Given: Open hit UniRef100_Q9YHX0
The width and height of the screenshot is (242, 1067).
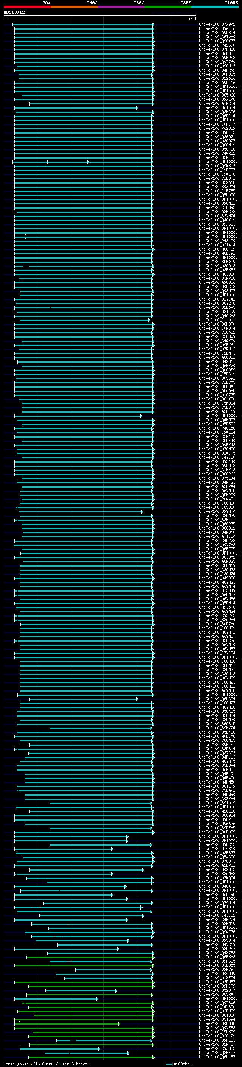Looking at the screenshot, I should (217, 512).
